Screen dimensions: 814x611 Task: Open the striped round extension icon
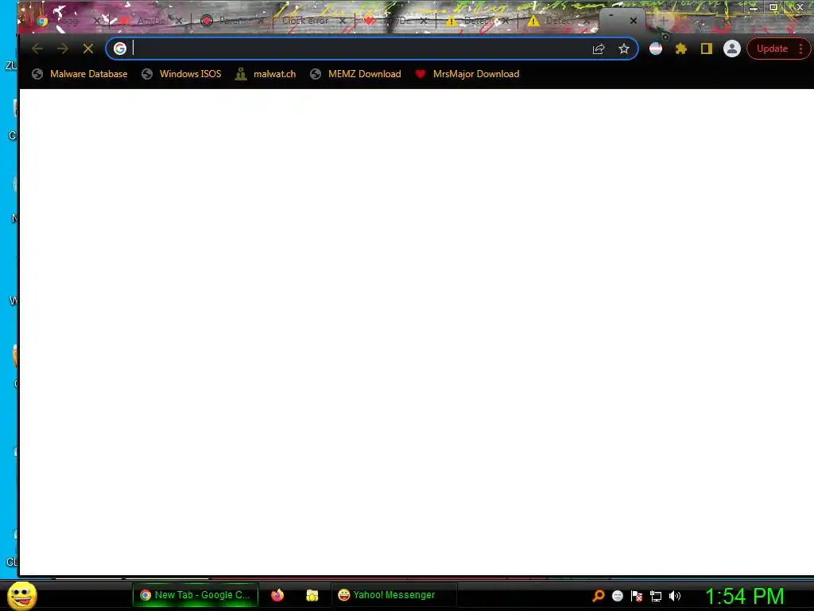(x=656, y=49)
